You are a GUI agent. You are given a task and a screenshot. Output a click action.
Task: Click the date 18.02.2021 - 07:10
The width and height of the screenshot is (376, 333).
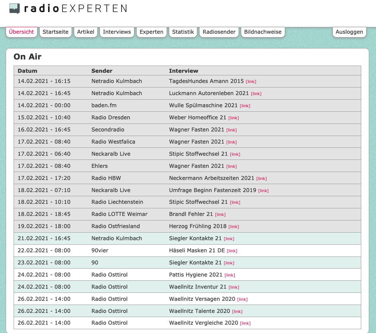pyautogui.click(x=44, y=190)
